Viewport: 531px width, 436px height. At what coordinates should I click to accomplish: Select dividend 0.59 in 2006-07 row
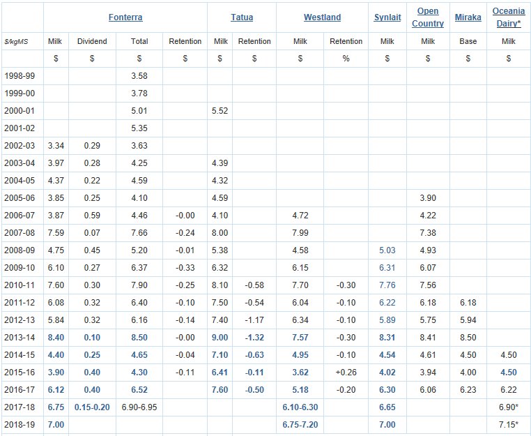pos(92,216)
